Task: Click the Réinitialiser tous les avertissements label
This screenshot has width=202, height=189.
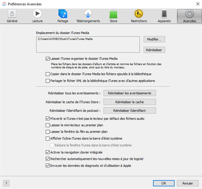Action: tap(74, 93)
